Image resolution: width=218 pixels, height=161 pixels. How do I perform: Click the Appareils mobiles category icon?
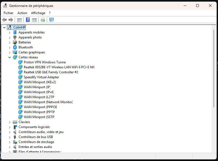(x=15, y=32)
